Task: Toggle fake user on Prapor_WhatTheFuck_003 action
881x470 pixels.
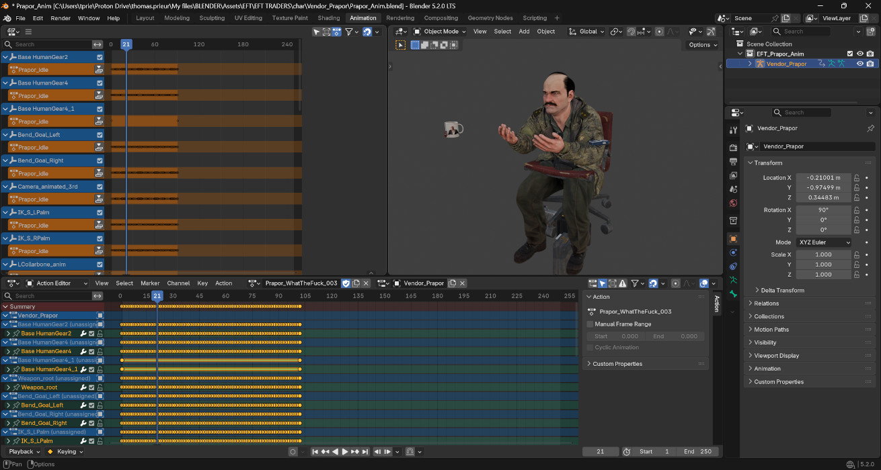Action: point(346,283)
